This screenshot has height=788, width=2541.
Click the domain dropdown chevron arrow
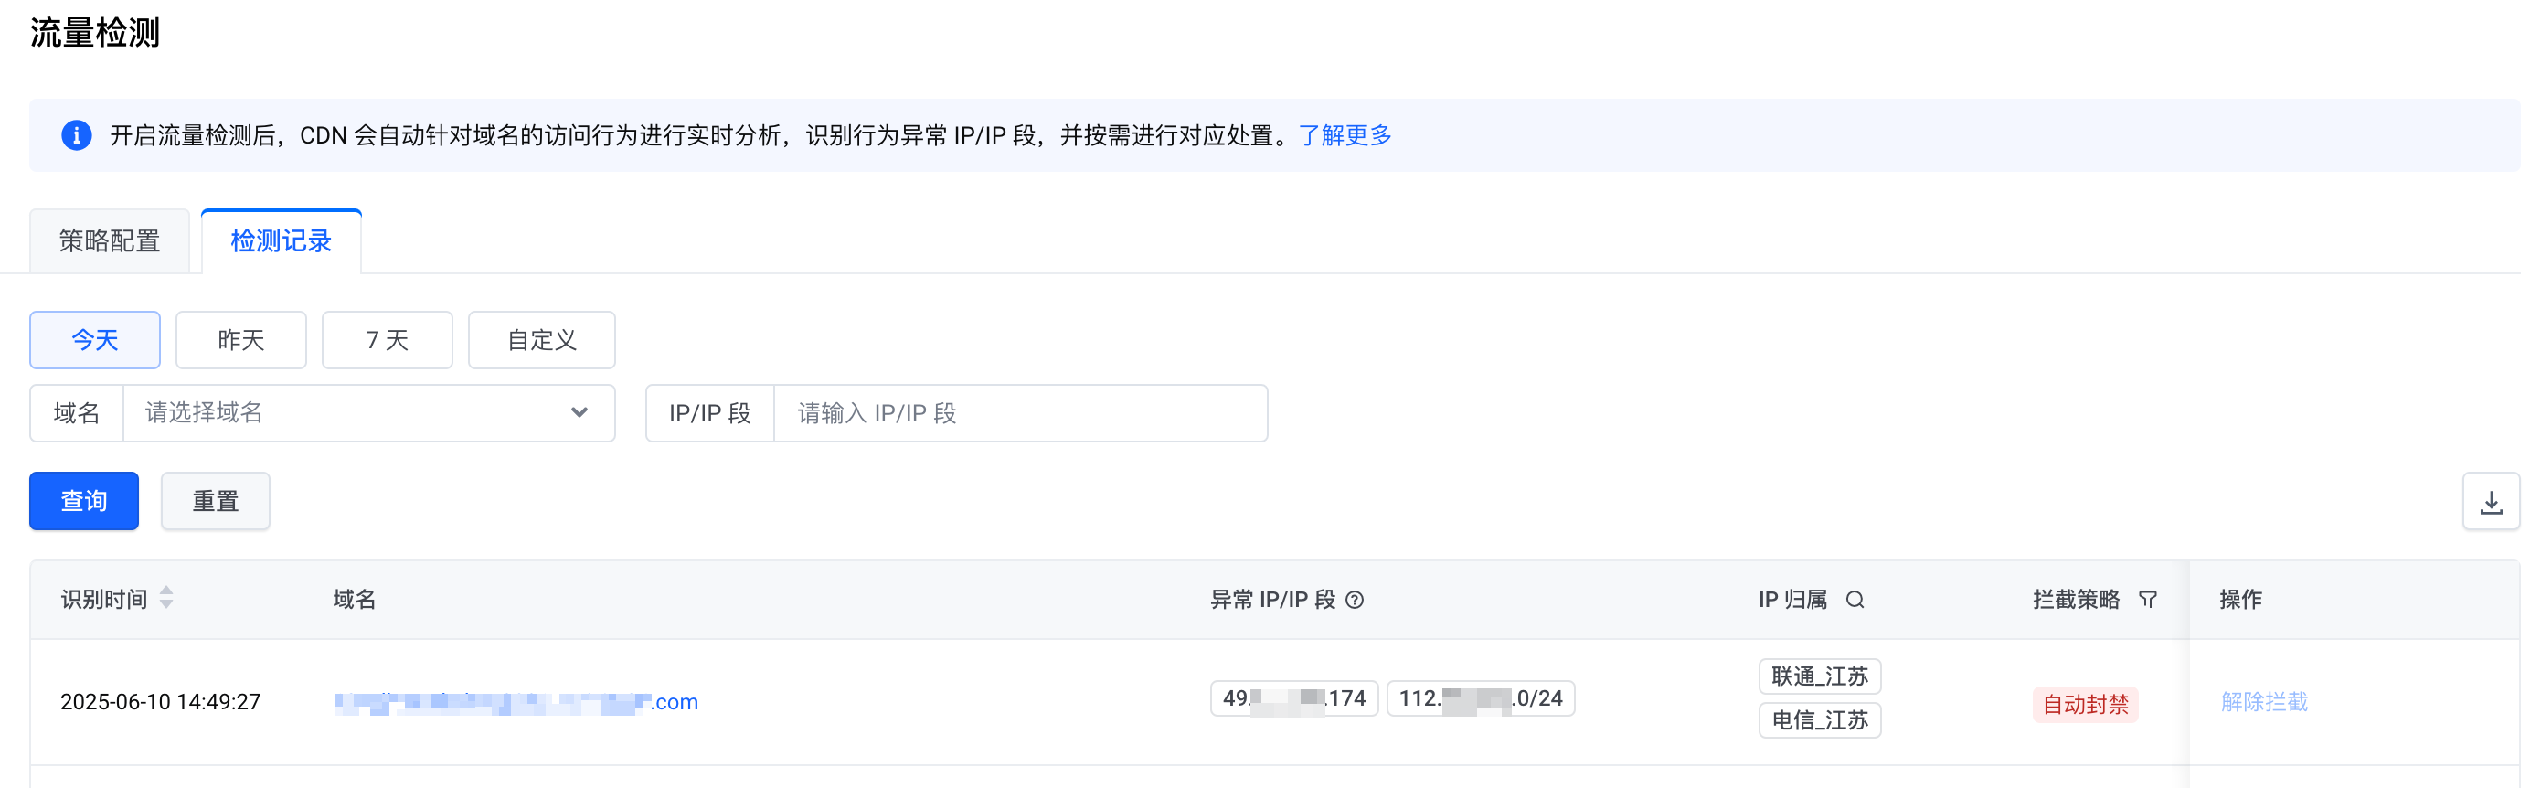pyautogui.click(x=579, y=413)
